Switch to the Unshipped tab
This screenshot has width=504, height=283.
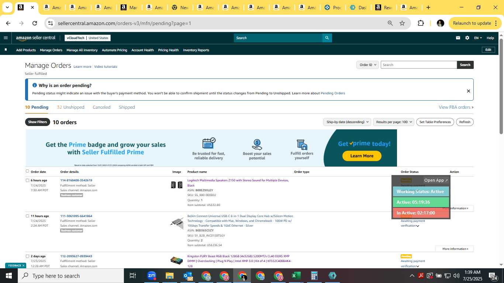[70, 107]
